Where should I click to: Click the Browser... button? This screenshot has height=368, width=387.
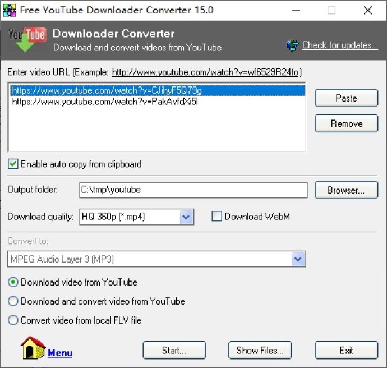pos(346,190)
